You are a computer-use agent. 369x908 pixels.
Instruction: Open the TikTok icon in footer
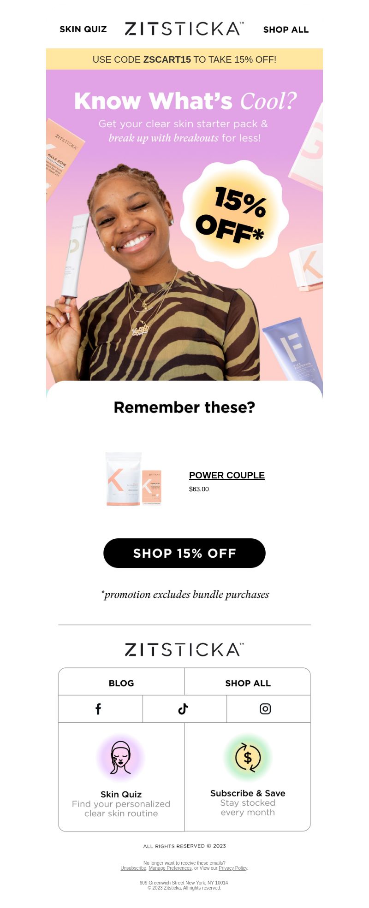(x=183, y=709)
